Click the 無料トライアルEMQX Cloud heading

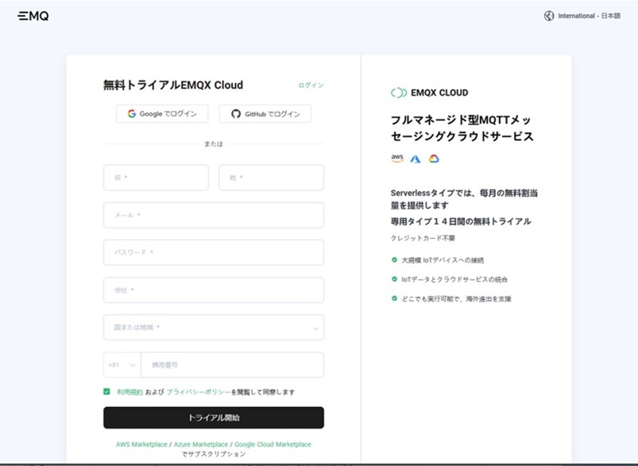pos(173,85)
